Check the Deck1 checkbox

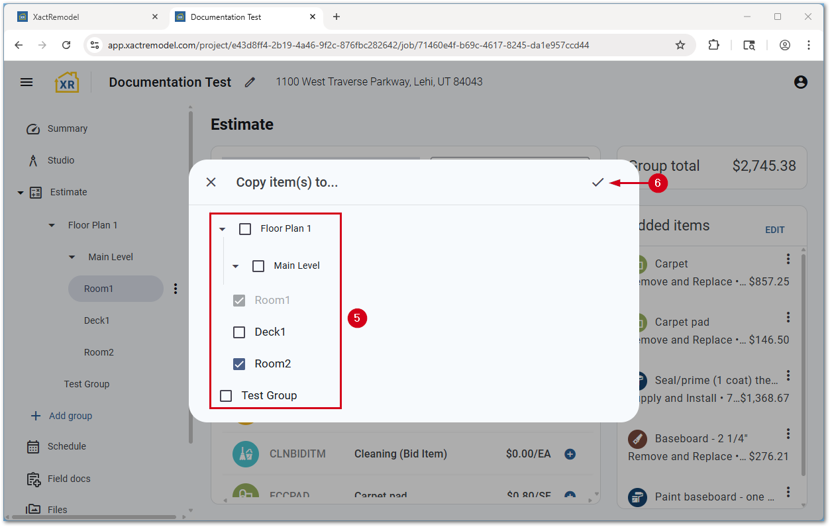tap(239, 332)
